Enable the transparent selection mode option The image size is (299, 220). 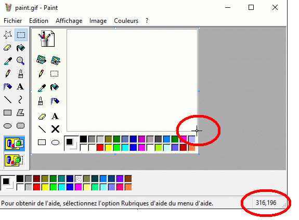15,160
